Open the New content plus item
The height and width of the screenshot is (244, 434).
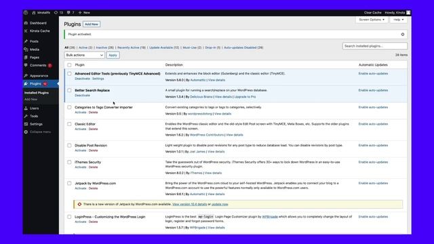84,12
